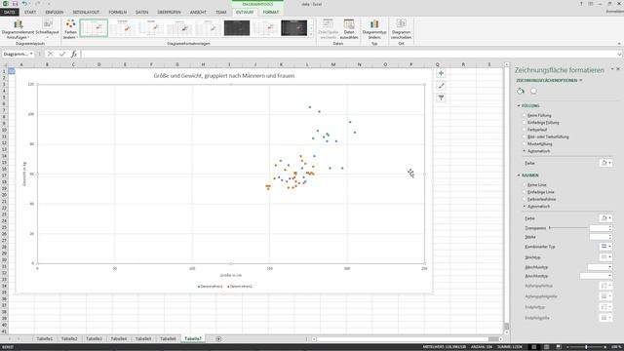The height and width of the screenshot is (351, 624).
Task: Open Strichtyp dropdown
Action: pyautogui.click(x=606, y=257)
